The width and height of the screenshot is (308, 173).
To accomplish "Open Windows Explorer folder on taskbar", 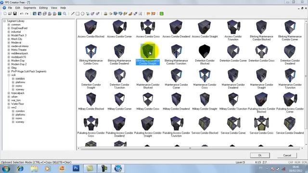I will (34, 169).
